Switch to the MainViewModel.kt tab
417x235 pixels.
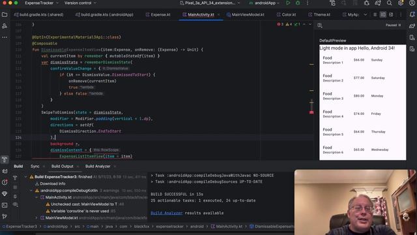point(246,14)
